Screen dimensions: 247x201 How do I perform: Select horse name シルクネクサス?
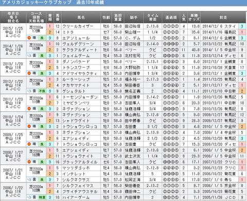click(x=76, y=179)
